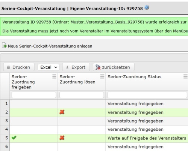The width and height of the screenshot is (188, 151).
Task: Open Serien-Zuordnung Status column menu
Action: (x=185, y=76)
